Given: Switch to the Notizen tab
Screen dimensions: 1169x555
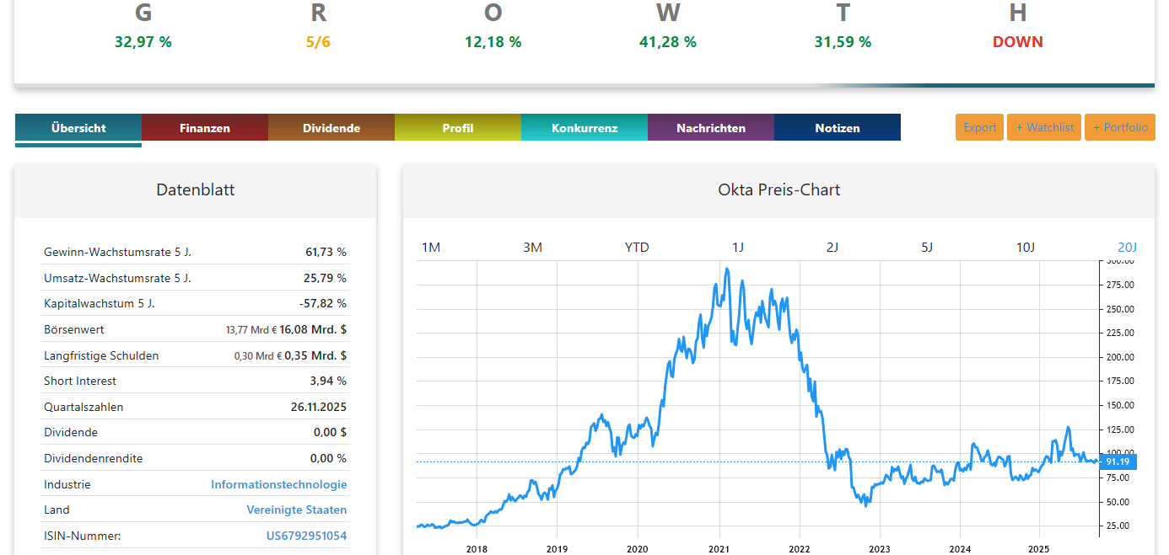Looking at the screenshot, I should (838, 128).
